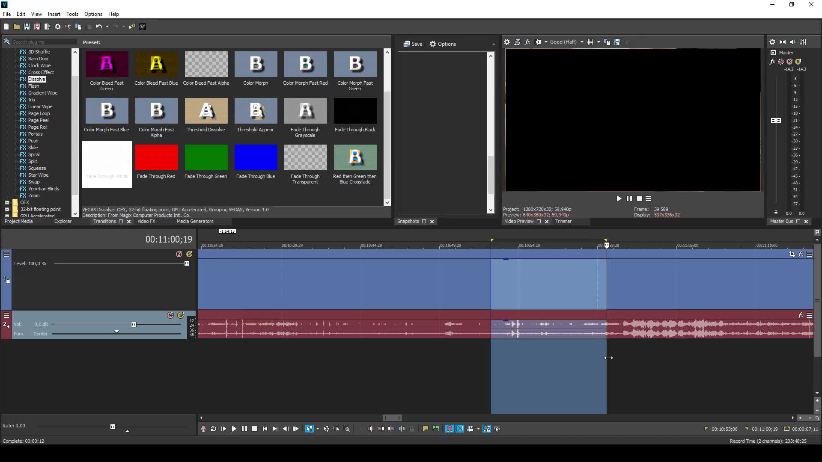Select the Envelope Edit tool
This screenshot has width=822, height=462.
(x=326, y=429)
